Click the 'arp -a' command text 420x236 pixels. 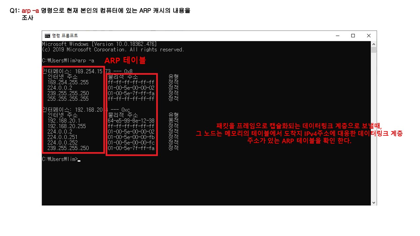tap(86, 60)
